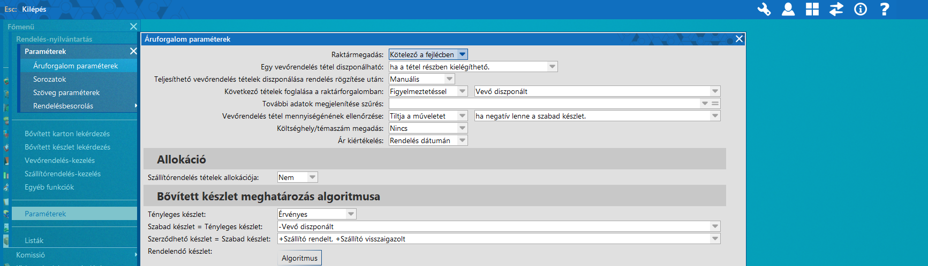
Task: Open the question mark help icon
Action: [x=885, y=9]
